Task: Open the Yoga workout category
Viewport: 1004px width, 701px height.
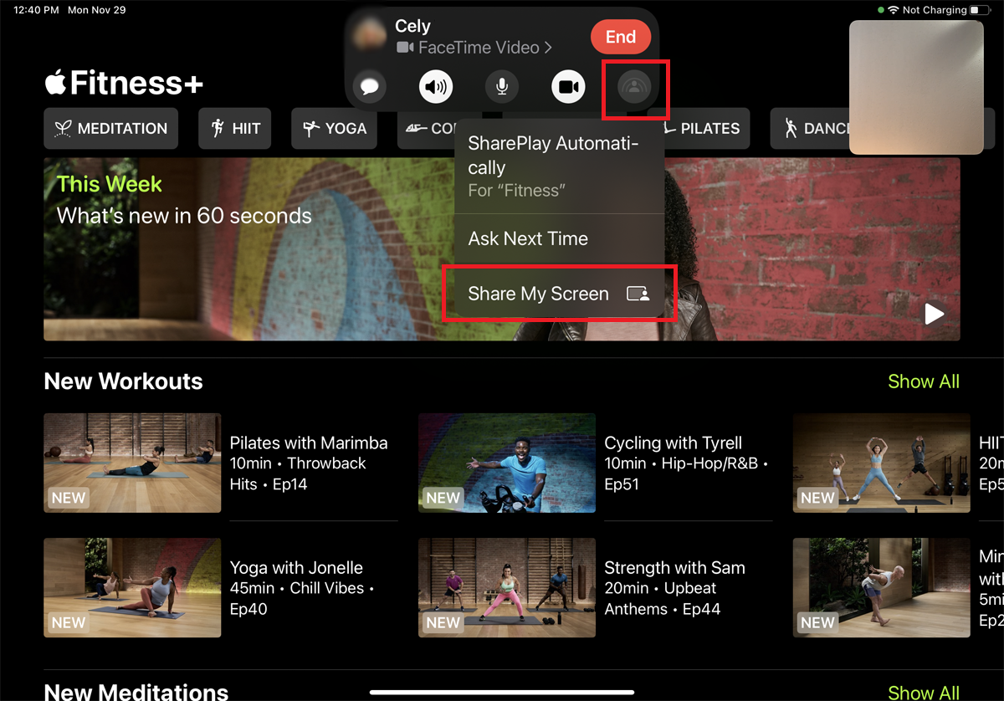Action: point(335,129)
